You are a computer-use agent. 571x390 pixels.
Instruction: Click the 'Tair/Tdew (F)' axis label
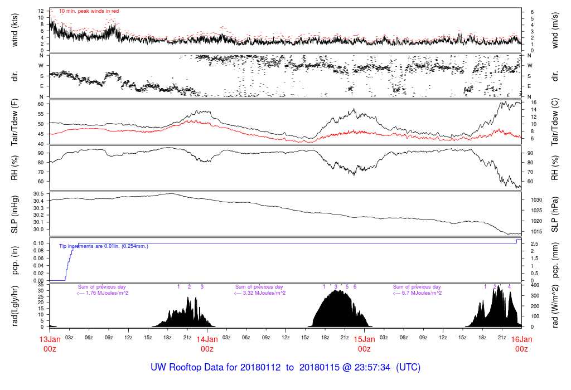point(14,123)
